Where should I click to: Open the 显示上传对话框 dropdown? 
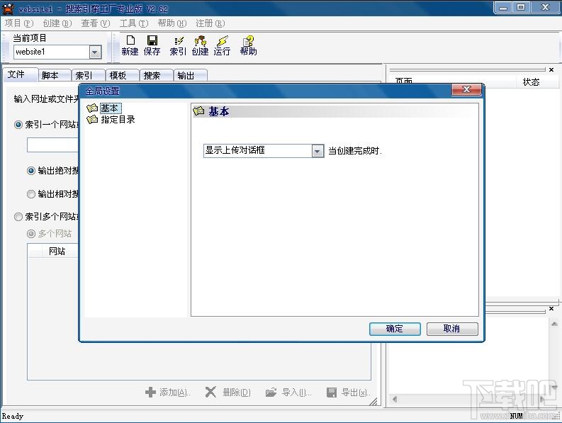pyautogui.click(x=317, y=151)
